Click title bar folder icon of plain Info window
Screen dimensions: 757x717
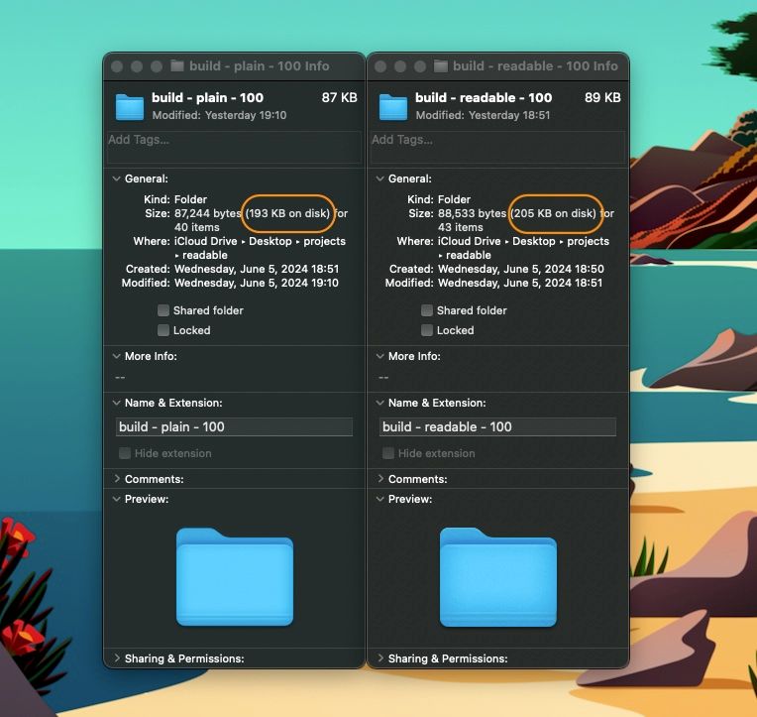177,66
